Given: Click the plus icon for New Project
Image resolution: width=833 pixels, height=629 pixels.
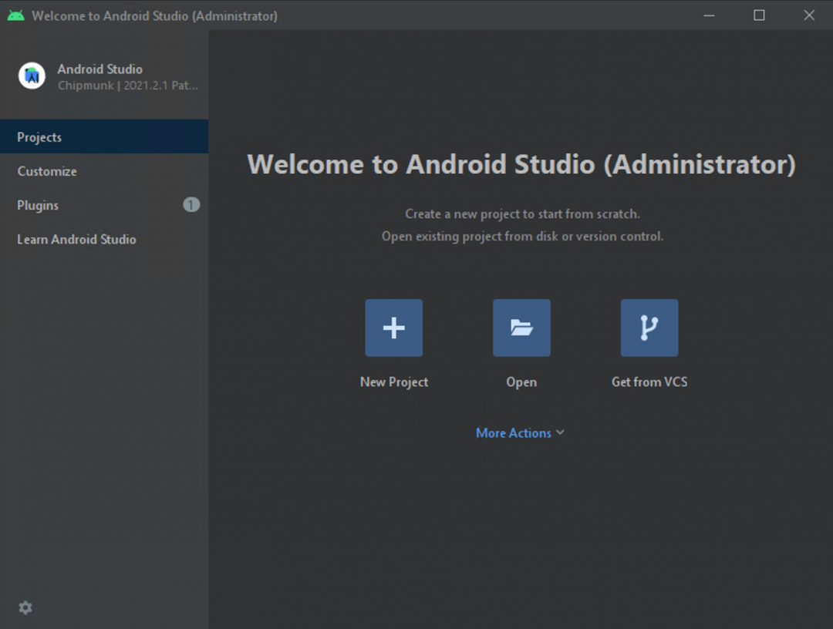Looking at the screenshot, I should [x=393, y=328].
